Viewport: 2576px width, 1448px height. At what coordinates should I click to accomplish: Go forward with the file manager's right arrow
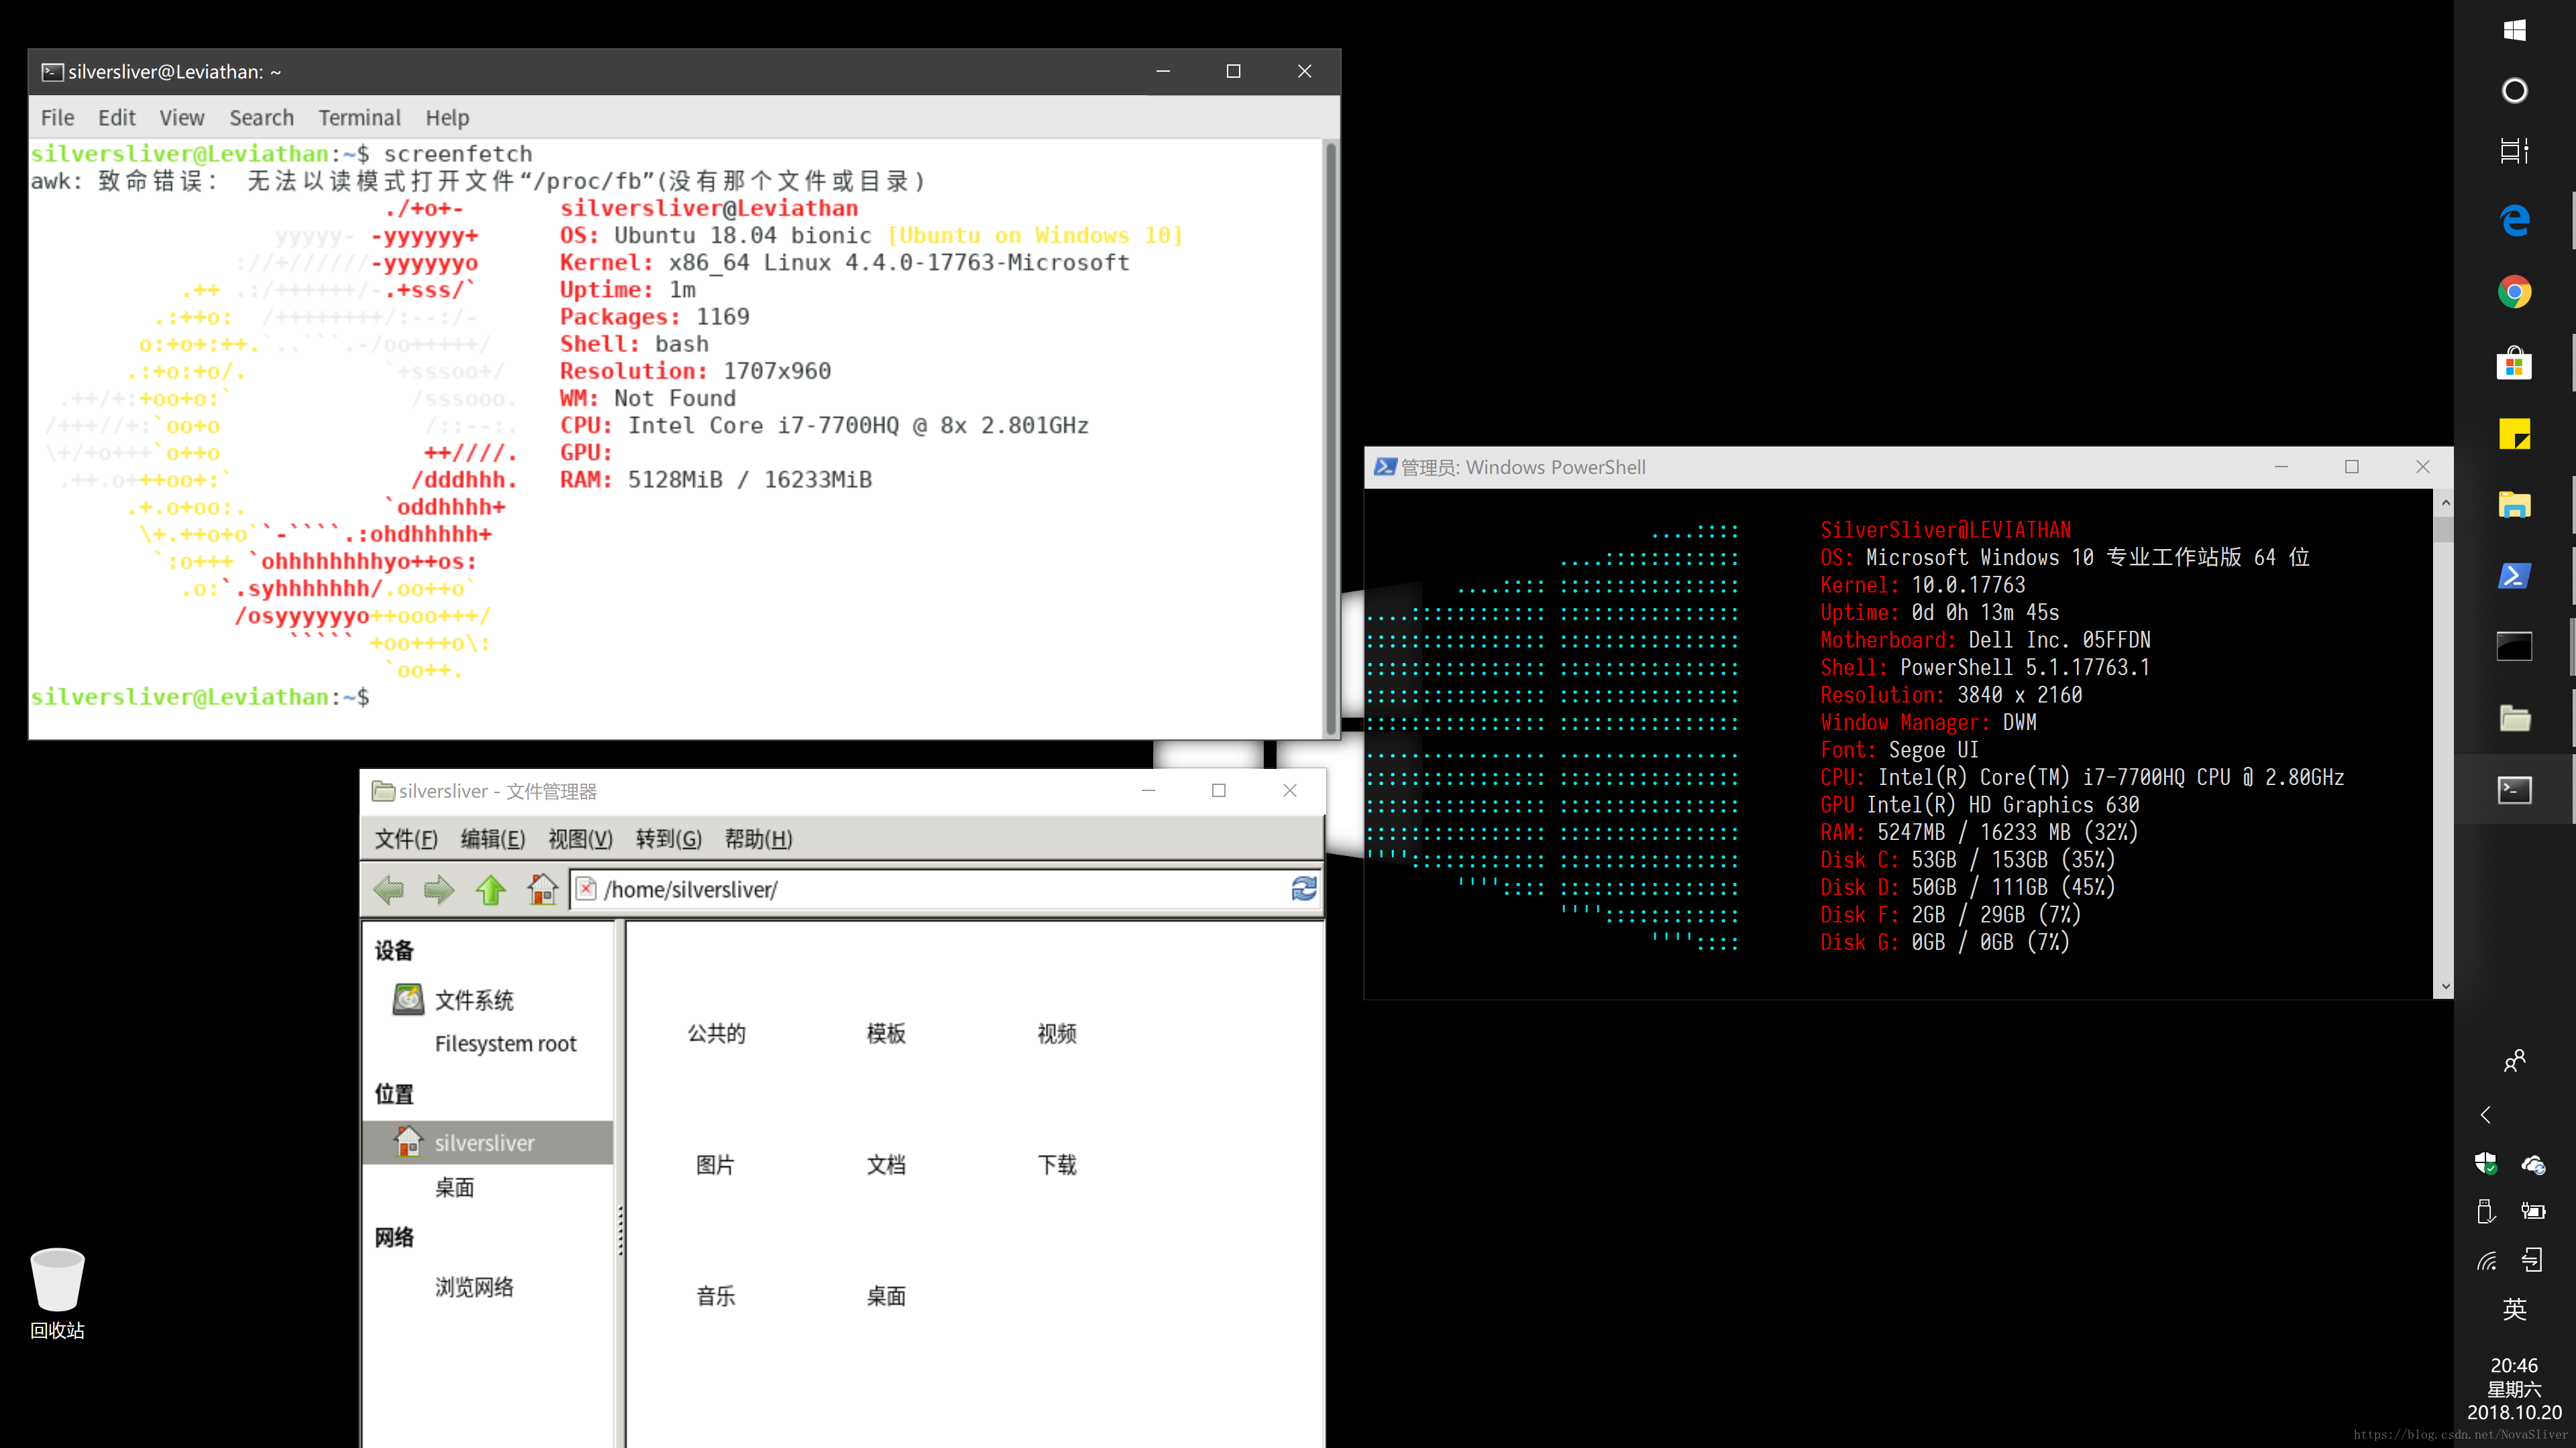coord(439,890)
